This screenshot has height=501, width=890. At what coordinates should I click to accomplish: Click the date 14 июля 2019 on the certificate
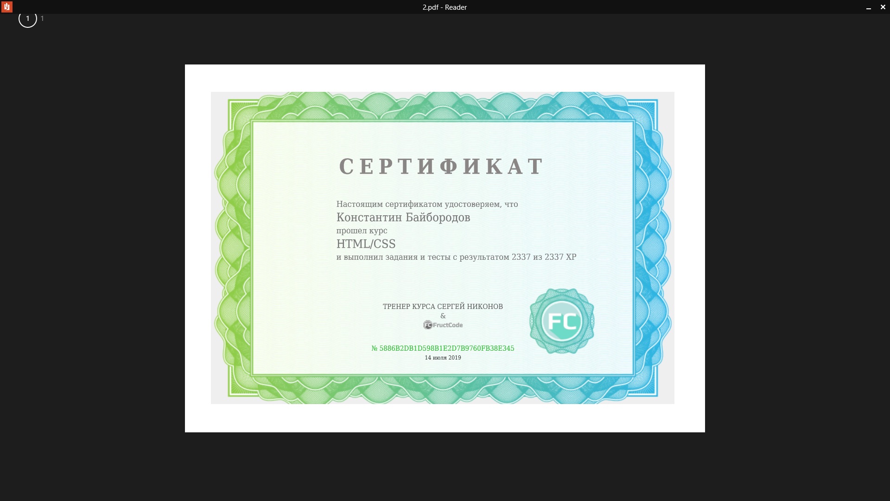(x=443, y=358)
